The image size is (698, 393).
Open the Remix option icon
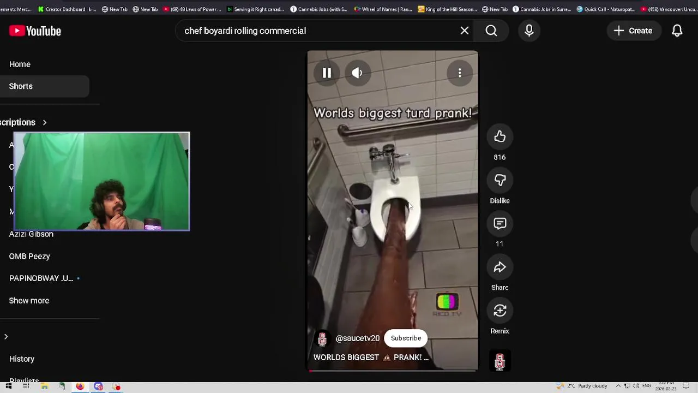pos(500,311)
